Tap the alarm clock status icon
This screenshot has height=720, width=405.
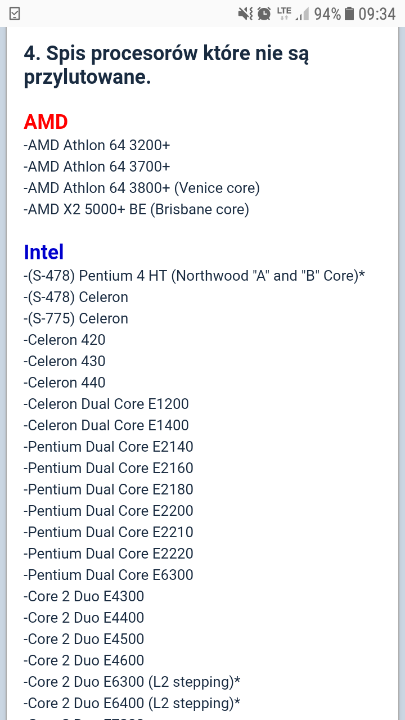[x=264, y=13]
